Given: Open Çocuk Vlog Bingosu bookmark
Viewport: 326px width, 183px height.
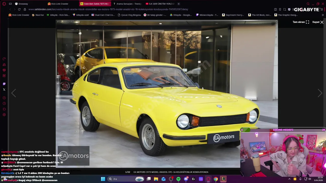Looking at the screenshot, I should click(129, 15).
